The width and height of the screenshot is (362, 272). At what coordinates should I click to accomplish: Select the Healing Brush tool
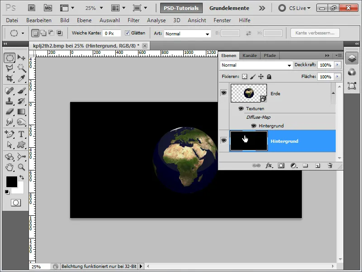[x=10, y=90]
